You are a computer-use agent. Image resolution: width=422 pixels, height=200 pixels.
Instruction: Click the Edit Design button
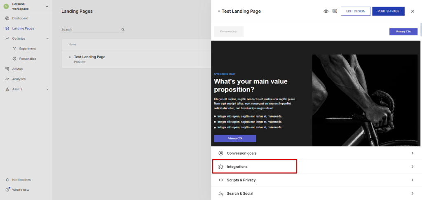355,11
